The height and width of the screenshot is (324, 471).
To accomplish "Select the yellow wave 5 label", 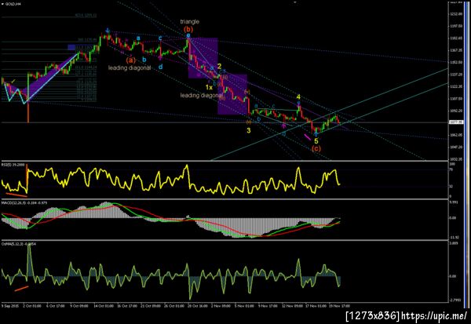I will (x=316, y=141).
